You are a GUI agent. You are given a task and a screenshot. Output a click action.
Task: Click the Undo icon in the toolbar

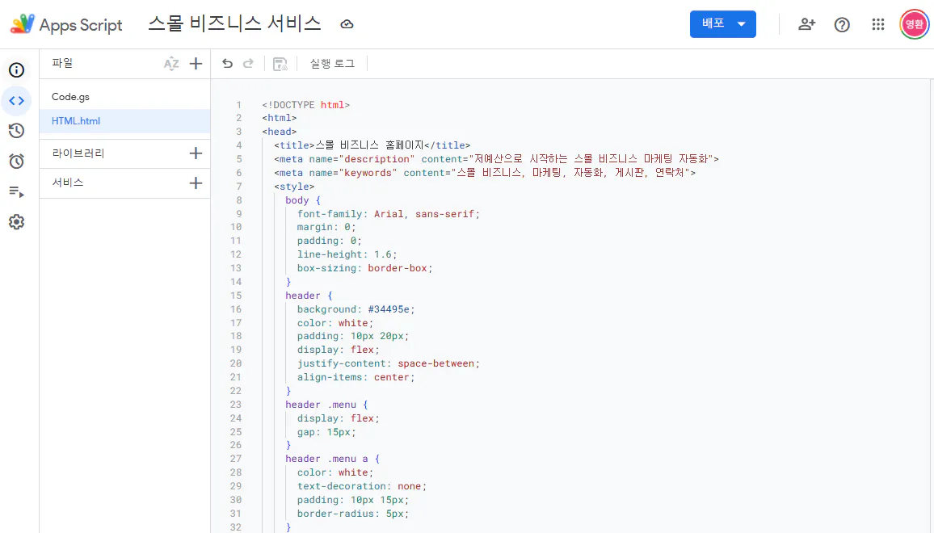[x=227, y=62]
